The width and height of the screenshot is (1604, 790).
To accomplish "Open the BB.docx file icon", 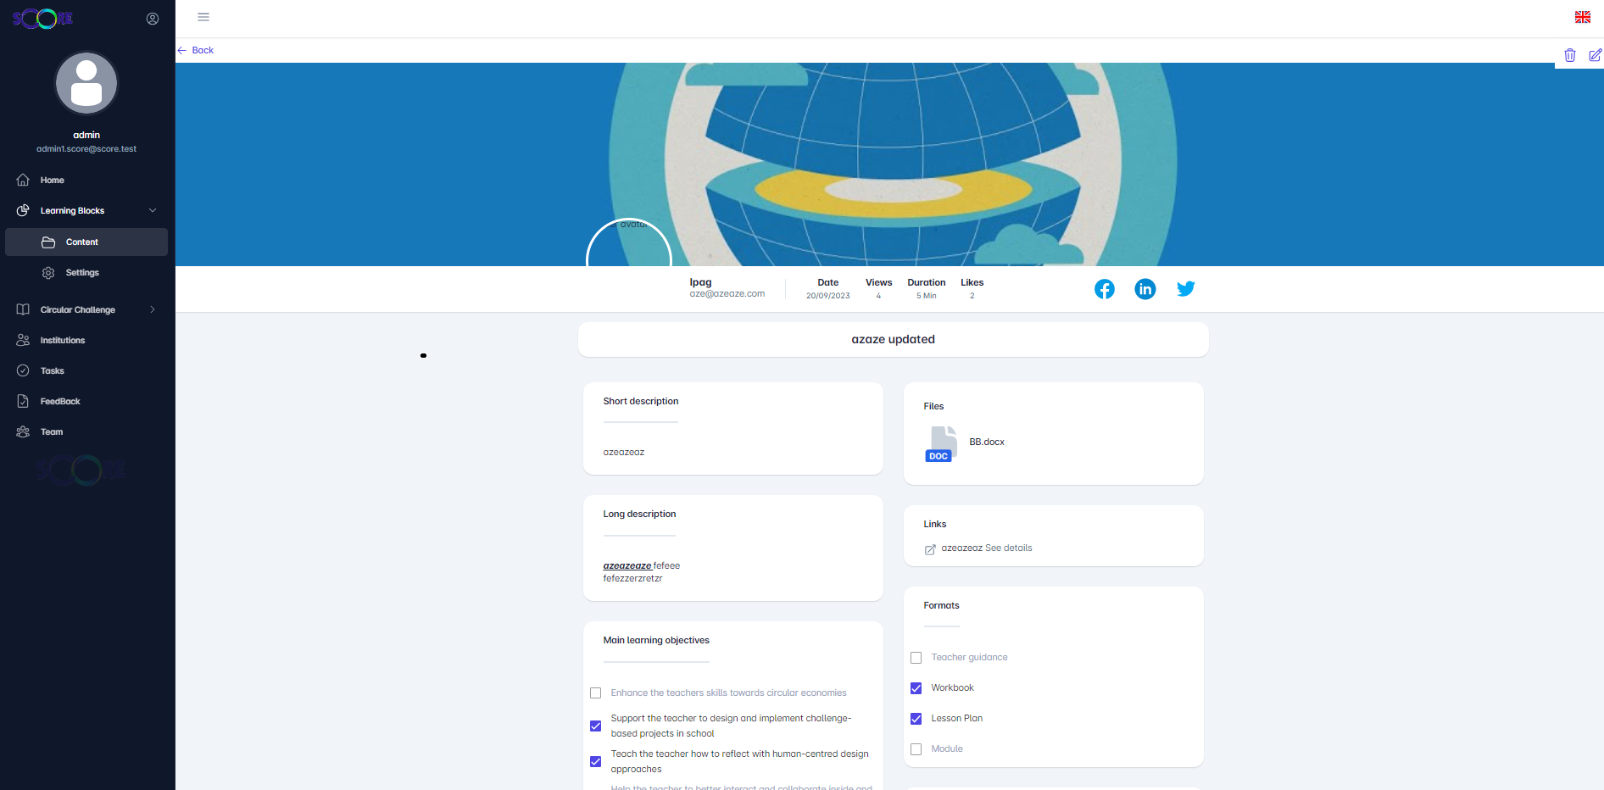I will 940,444.
